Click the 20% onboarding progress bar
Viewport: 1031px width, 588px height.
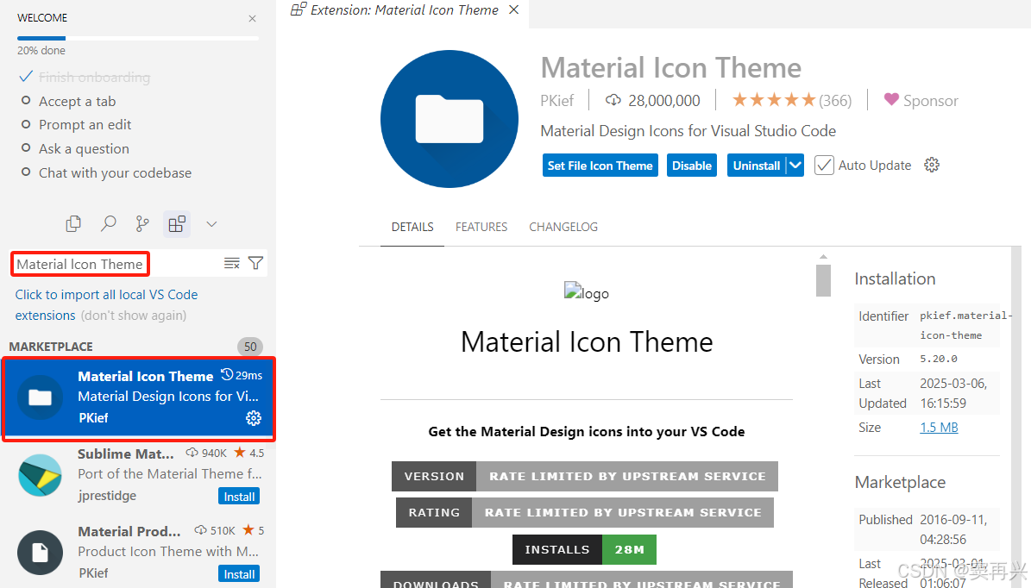click(138, 39)
